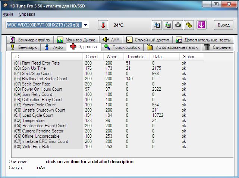Screen dimensions: 239x178
Task: Click Threshold value 140
Action: coord(129,79)
